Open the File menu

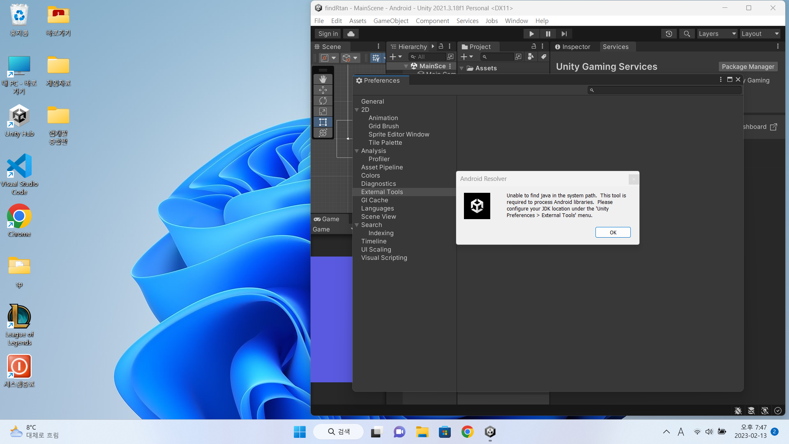point(319,21)
